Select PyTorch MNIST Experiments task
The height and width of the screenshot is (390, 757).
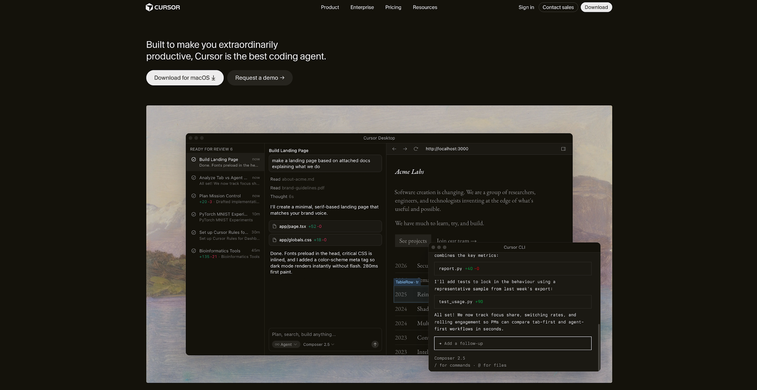click(225, 217)
